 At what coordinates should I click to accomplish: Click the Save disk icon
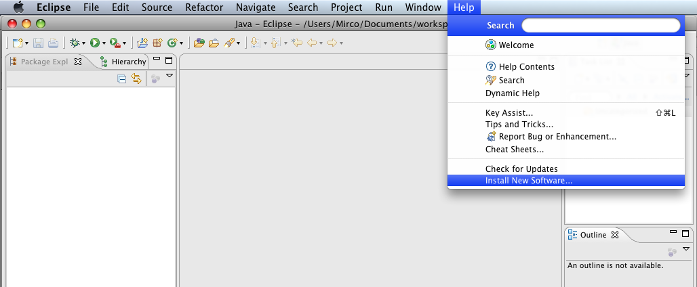tap(38, 43)
